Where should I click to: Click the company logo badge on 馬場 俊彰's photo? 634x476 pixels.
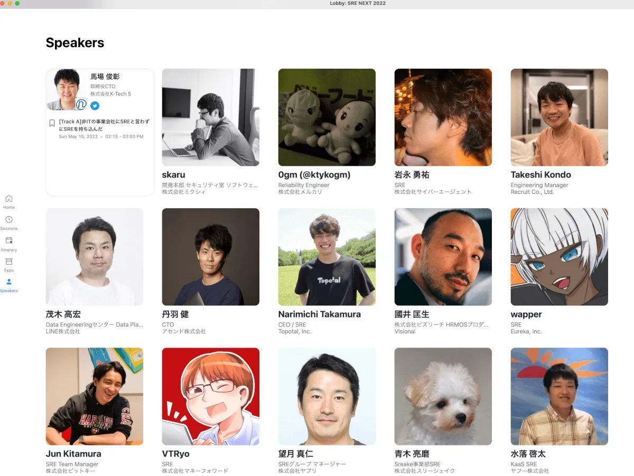81,105
